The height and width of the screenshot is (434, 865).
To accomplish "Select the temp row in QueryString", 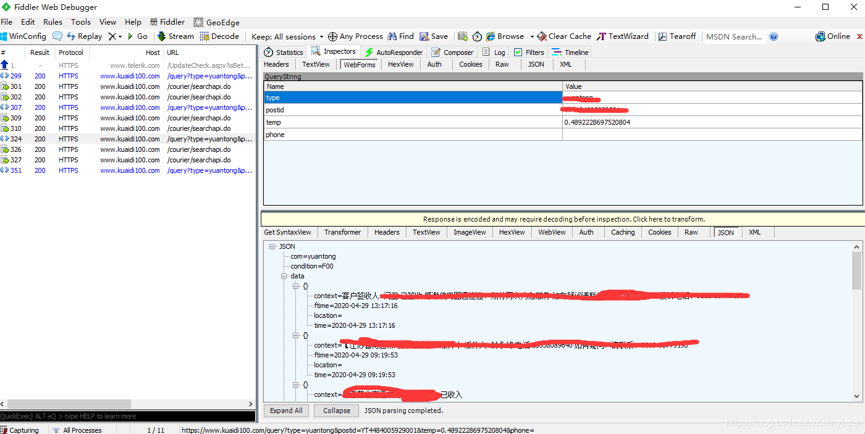I will (x=563, y=122).
